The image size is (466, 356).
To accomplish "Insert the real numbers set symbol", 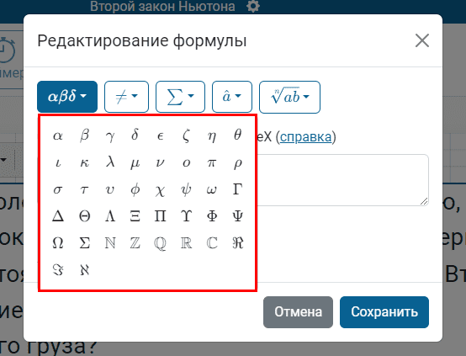I will [187, 243].
